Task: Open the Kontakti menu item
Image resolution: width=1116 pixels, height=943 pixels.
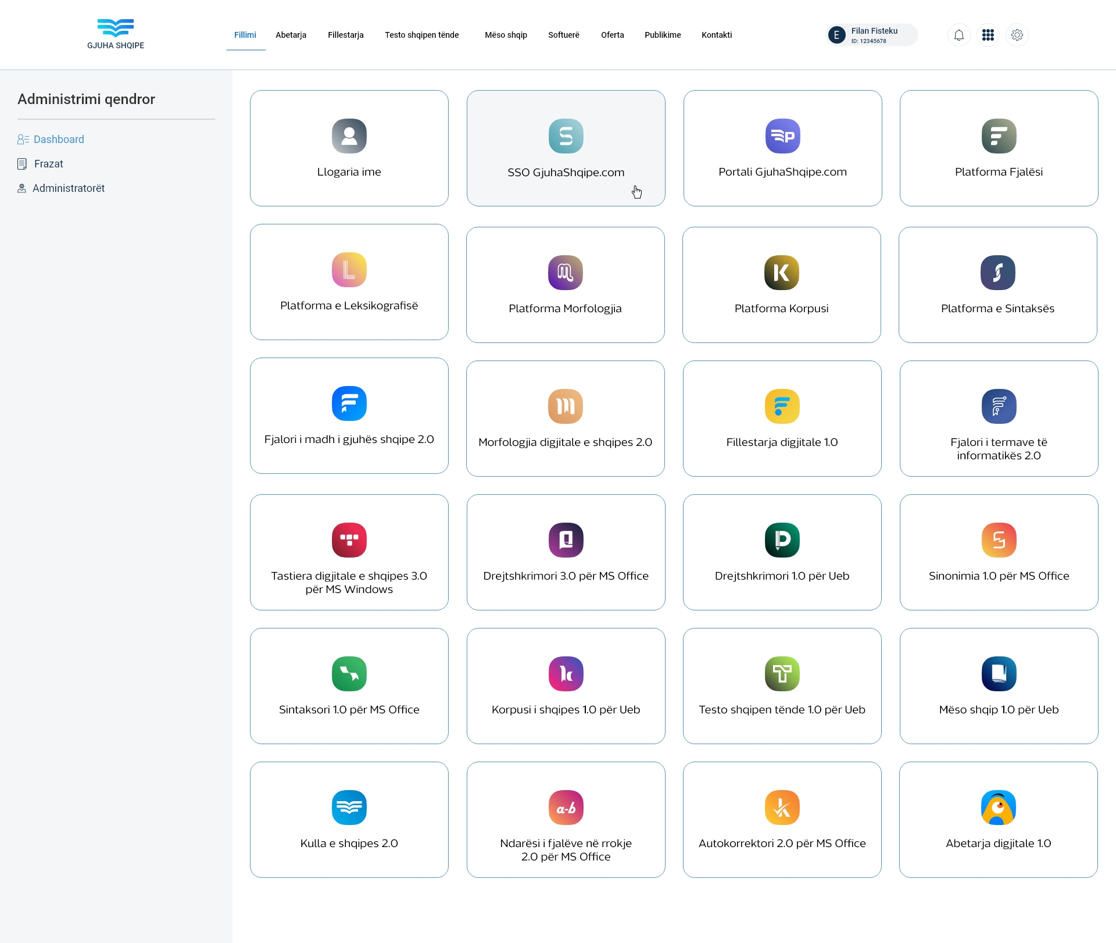Action: pyautogui.click(x=716, y=35)
